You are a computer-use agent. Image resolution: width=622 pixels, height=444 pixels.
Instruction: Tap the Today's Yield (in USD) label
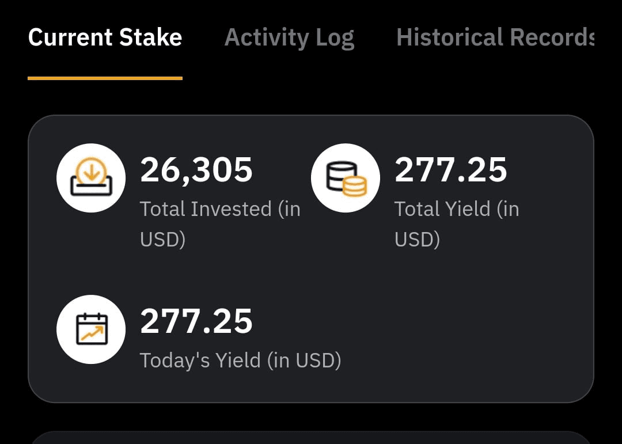[x=240, y=360]
